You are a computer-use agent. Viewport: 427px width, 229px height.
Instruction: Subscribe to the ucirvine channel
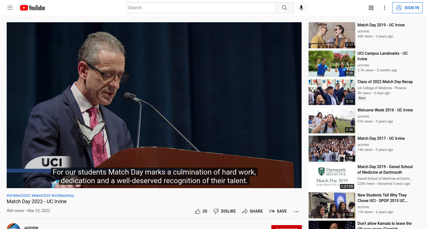click(x=287, y=227)
